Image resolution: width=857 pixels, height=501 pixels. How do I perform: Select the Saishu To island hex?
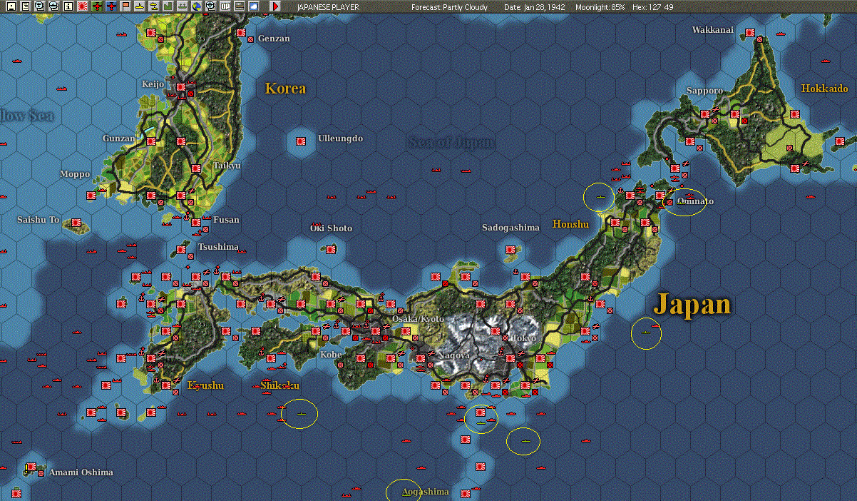point(76,225)
